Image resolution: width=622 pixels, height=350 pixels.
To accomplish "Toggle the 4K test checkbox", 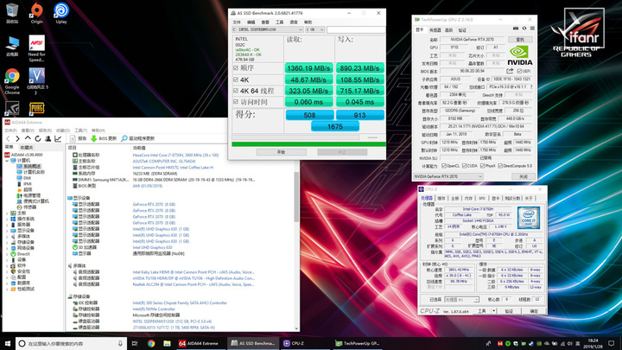I will point(236,80).
